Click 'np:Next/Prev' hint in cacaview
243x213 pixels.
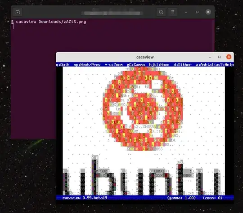(x=87, y=65)
